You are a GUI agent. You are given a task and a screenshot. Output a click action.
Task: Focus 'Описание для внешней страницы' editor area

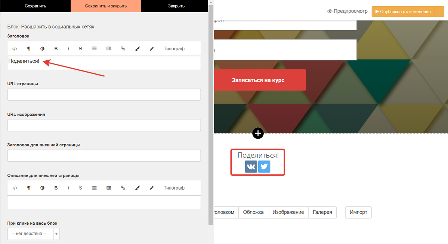(x=104, y=202)
